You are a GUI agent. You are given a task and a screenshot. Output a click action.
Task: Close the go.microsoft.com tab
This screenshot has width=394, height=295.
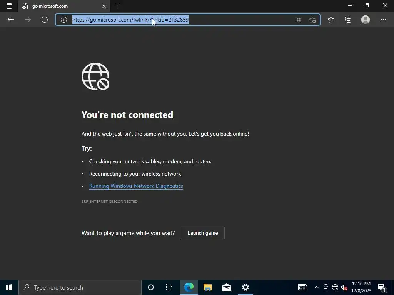(x=104, y=6)
